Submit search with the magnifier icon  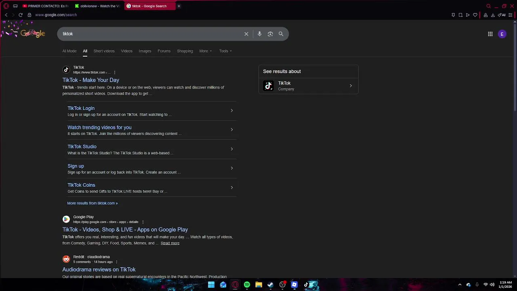pyautogui.click(x=281, y=34)
